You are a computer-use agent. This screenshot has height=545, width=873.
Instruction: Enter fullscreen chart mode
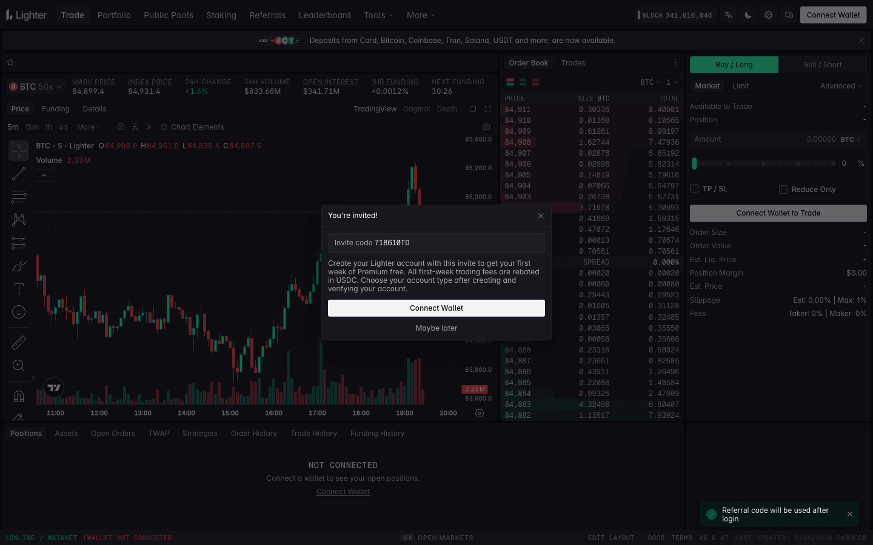point(487,109)
